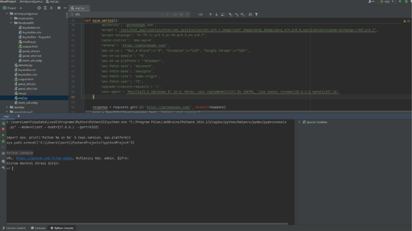This screenshot has width=412, height=231.
Task: Add a new console tab
Action: tap(18, 117)
